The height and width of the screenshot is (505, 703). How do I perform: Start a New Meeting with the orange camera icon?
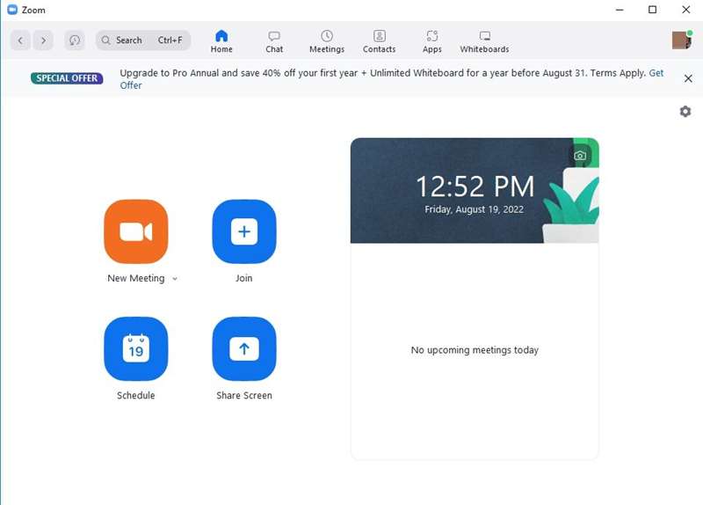point(135,231)
